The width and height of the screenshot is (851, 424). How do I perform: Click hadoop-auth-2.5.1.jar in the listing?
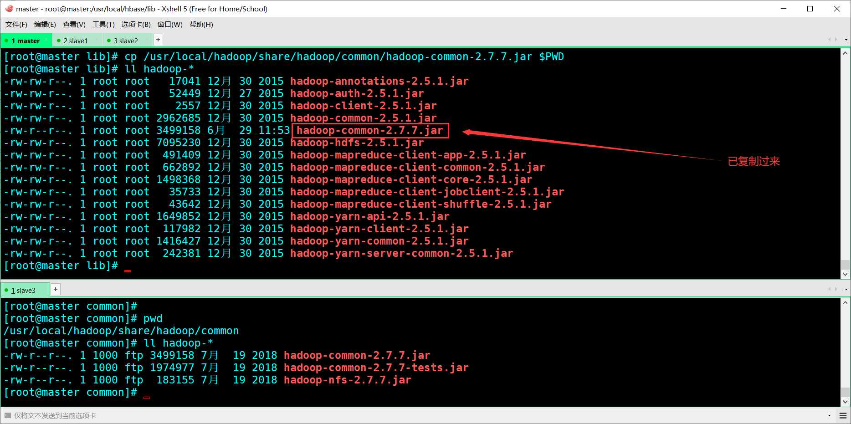tap(357, 93)
